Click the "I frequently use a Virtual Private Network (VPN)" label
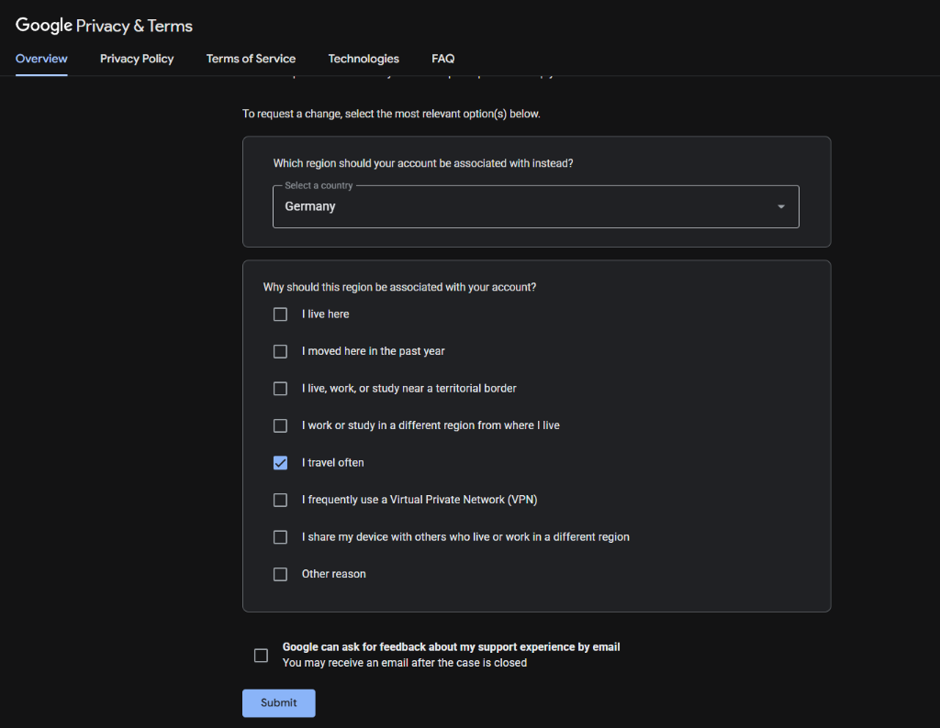Screen dimensions: 940x728 (x=420, y=500)
